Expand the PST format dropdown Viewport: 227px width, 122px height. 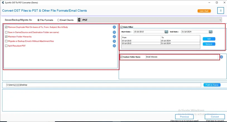[x=220, y=20]
